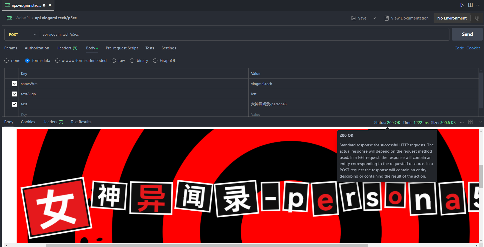Screen dimensions: 484x247
Task: Open the POST method dropdown
Action: point(22,35)
